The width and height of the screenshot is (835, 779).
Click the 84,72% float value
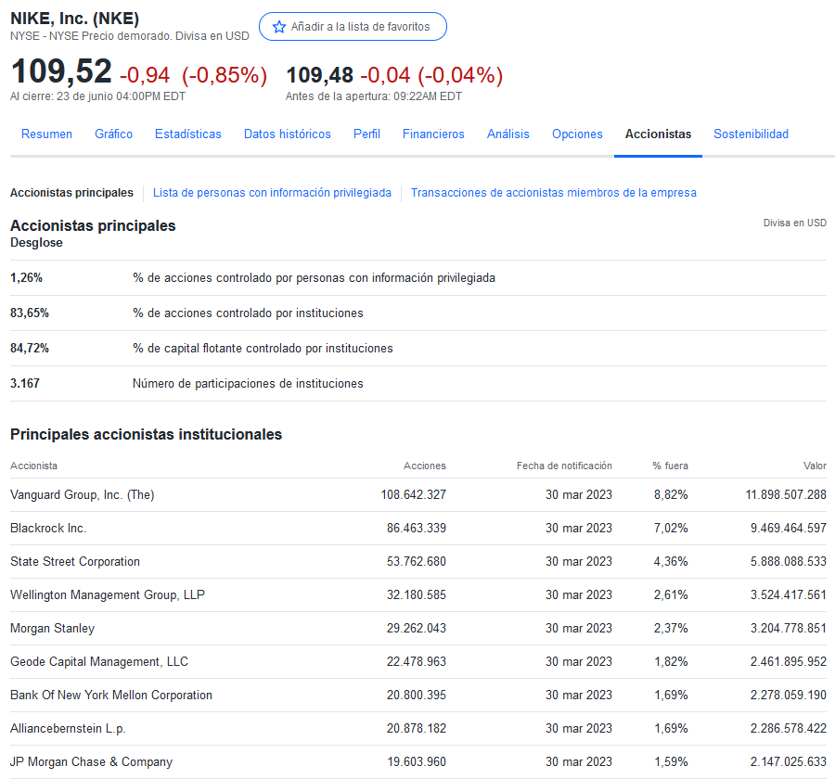pos(30,349)
